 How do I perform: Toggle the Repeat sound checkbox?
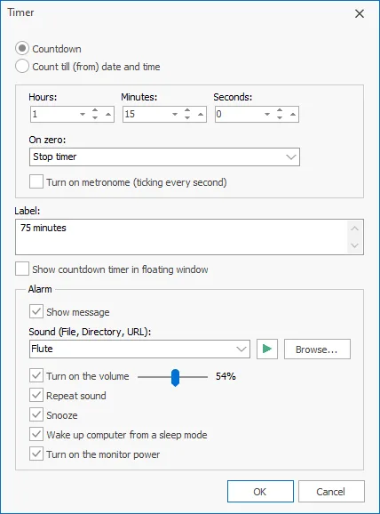click(36, 396)
